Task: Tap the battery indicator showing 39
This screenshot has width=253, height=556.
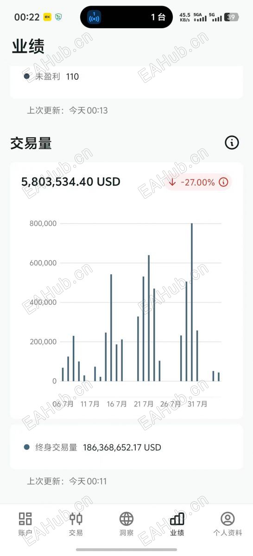Action: tap(231, 17)
